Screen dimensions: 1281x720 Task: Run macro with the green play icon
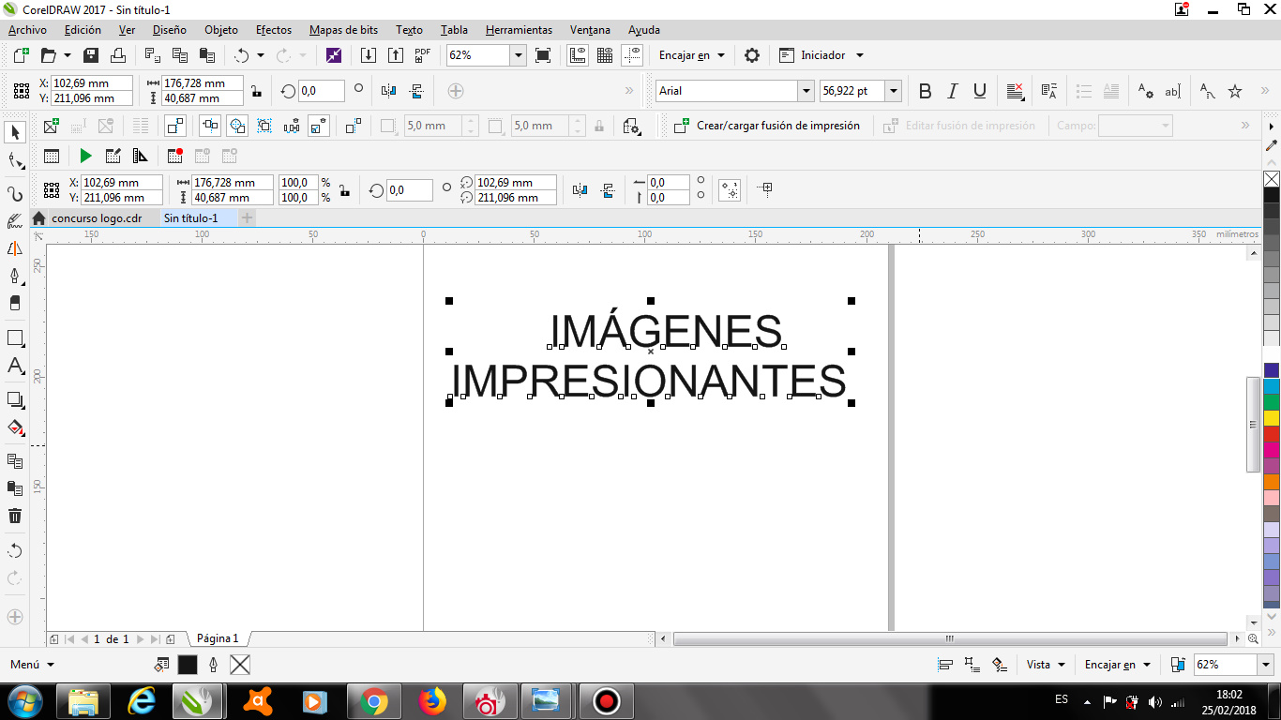pos(85,156)
